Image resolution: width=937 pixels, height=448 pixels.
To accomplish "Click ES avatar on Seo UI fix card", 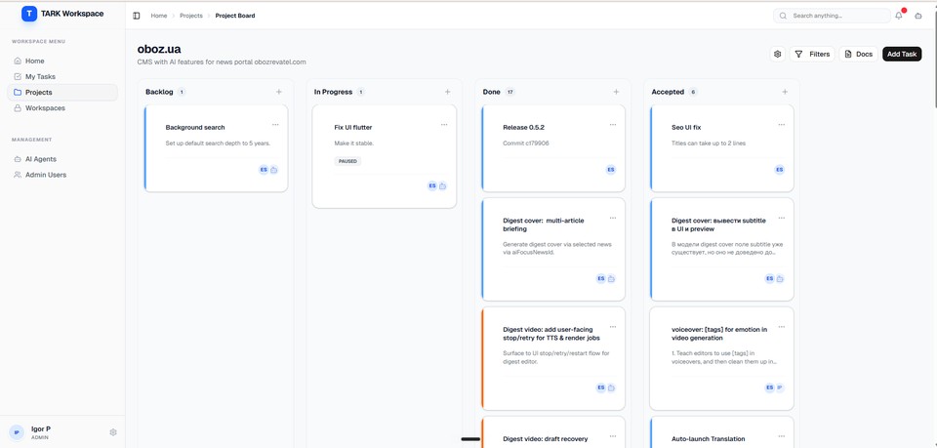I will click(x=779, y=170).
